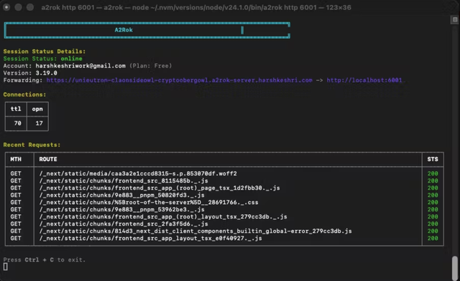Click the terminal cursor block at the prompt

tap(5, 267)
